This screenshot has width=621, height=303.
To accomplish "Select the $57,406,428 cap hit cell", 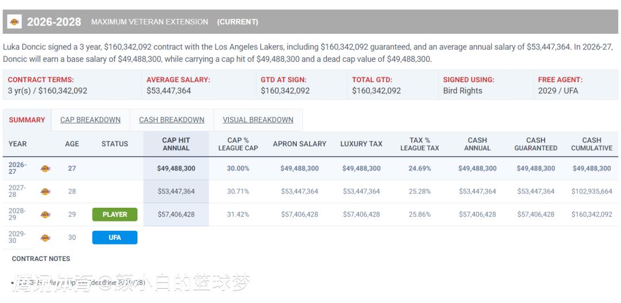I will 176,215.
